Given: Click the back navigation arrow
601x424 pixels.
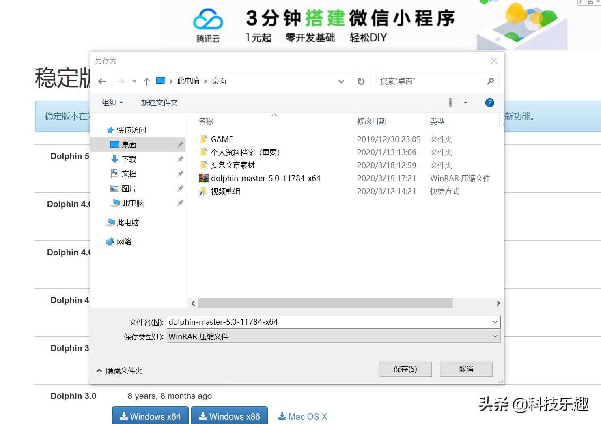Looking at the screenshot, I should tap(102, 81).
